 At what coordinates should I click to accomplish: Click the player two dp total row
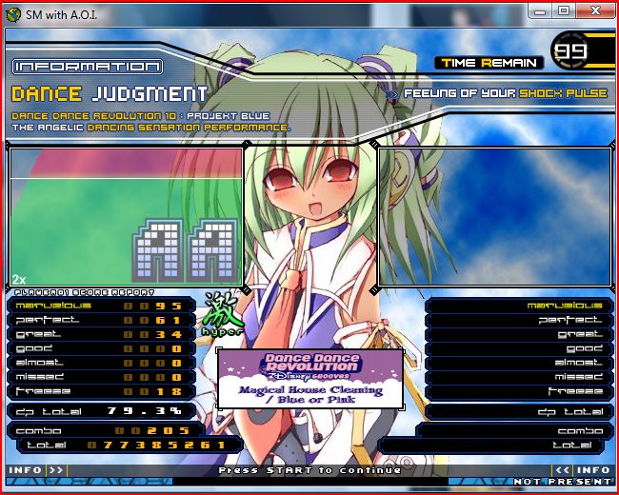(x=519, y=412)
